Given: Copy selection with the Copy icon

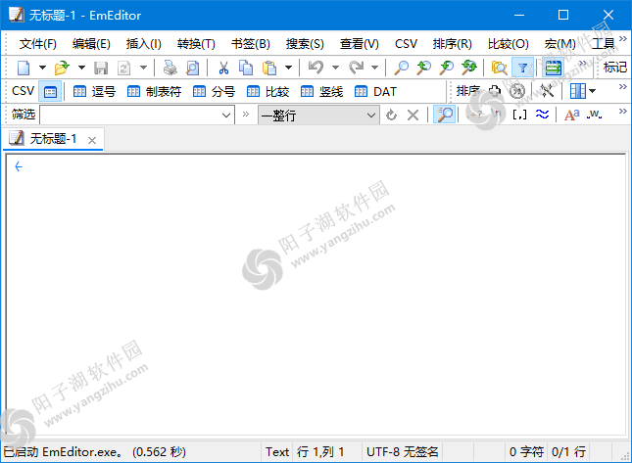Looking at the screenshot, I should (x=246, y=68).
